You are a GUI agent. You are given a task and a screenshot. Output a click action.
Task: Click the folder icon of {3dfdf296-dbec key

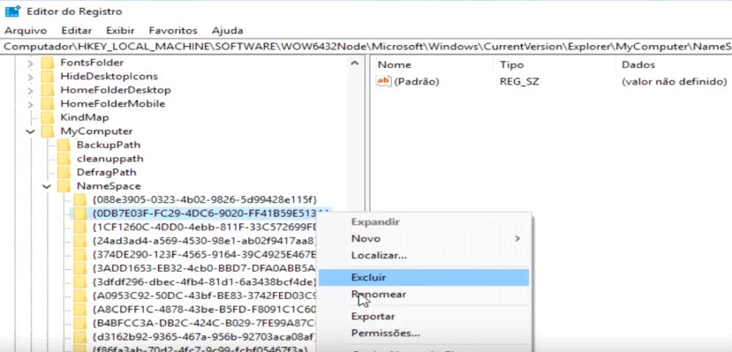[80, 282]
